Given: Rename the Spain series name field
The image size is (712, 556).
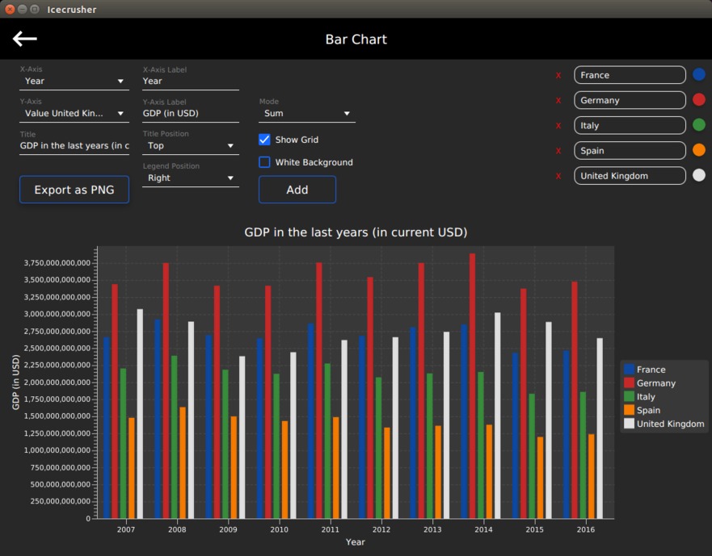Looking at the screenshot, I should click(630, 151).
